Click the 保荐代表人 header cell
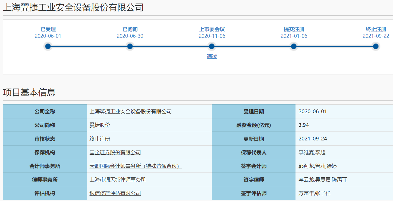393x201 pixels. (x=254, y=152)
